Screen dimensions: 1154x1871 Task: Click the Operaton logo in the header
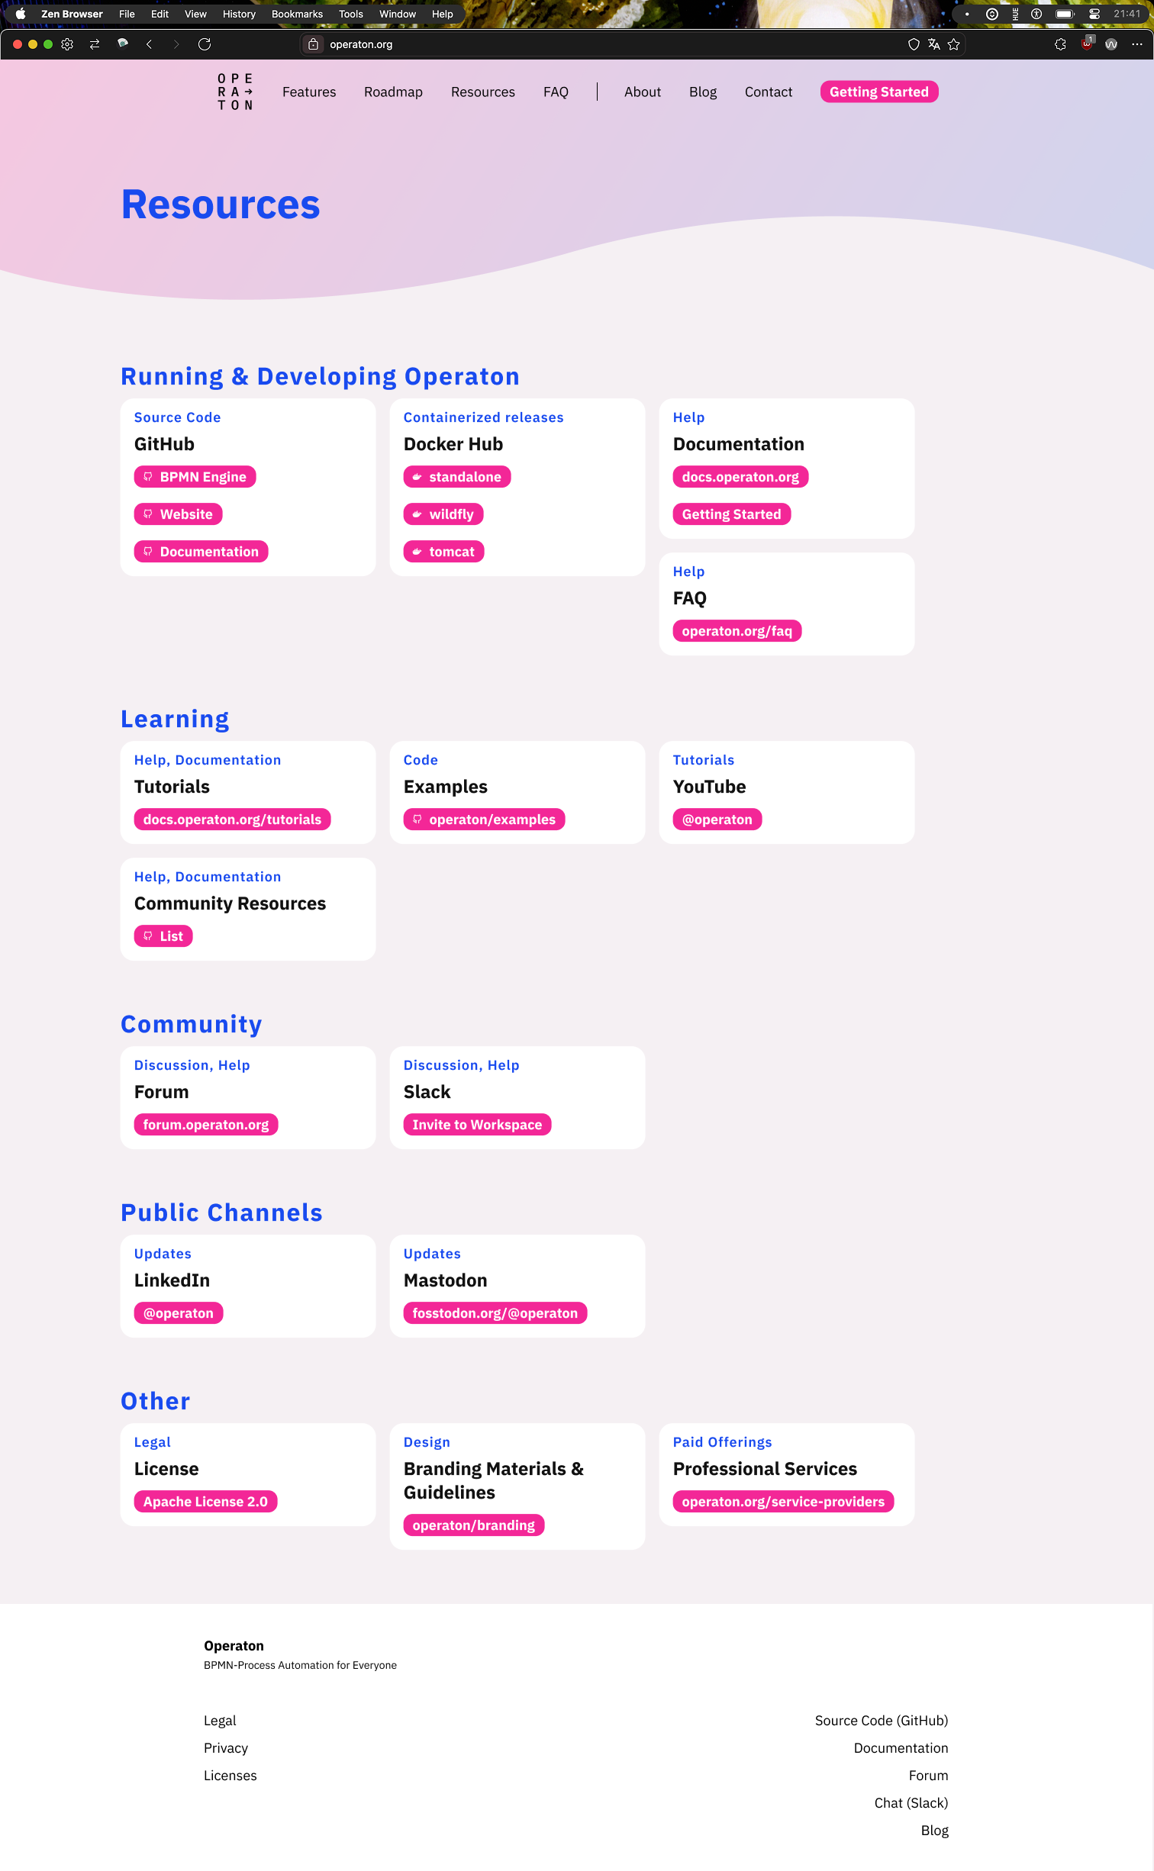click(235, 92)
